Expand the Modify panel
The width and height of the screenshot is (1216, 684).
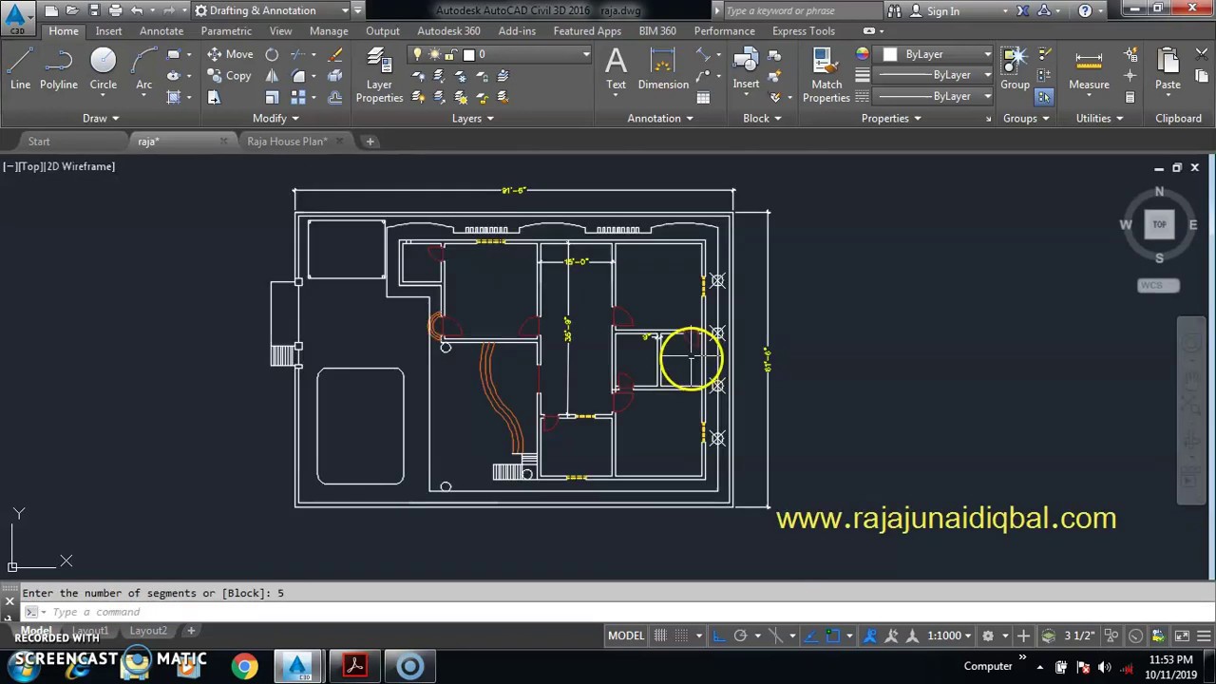(275, 118)
